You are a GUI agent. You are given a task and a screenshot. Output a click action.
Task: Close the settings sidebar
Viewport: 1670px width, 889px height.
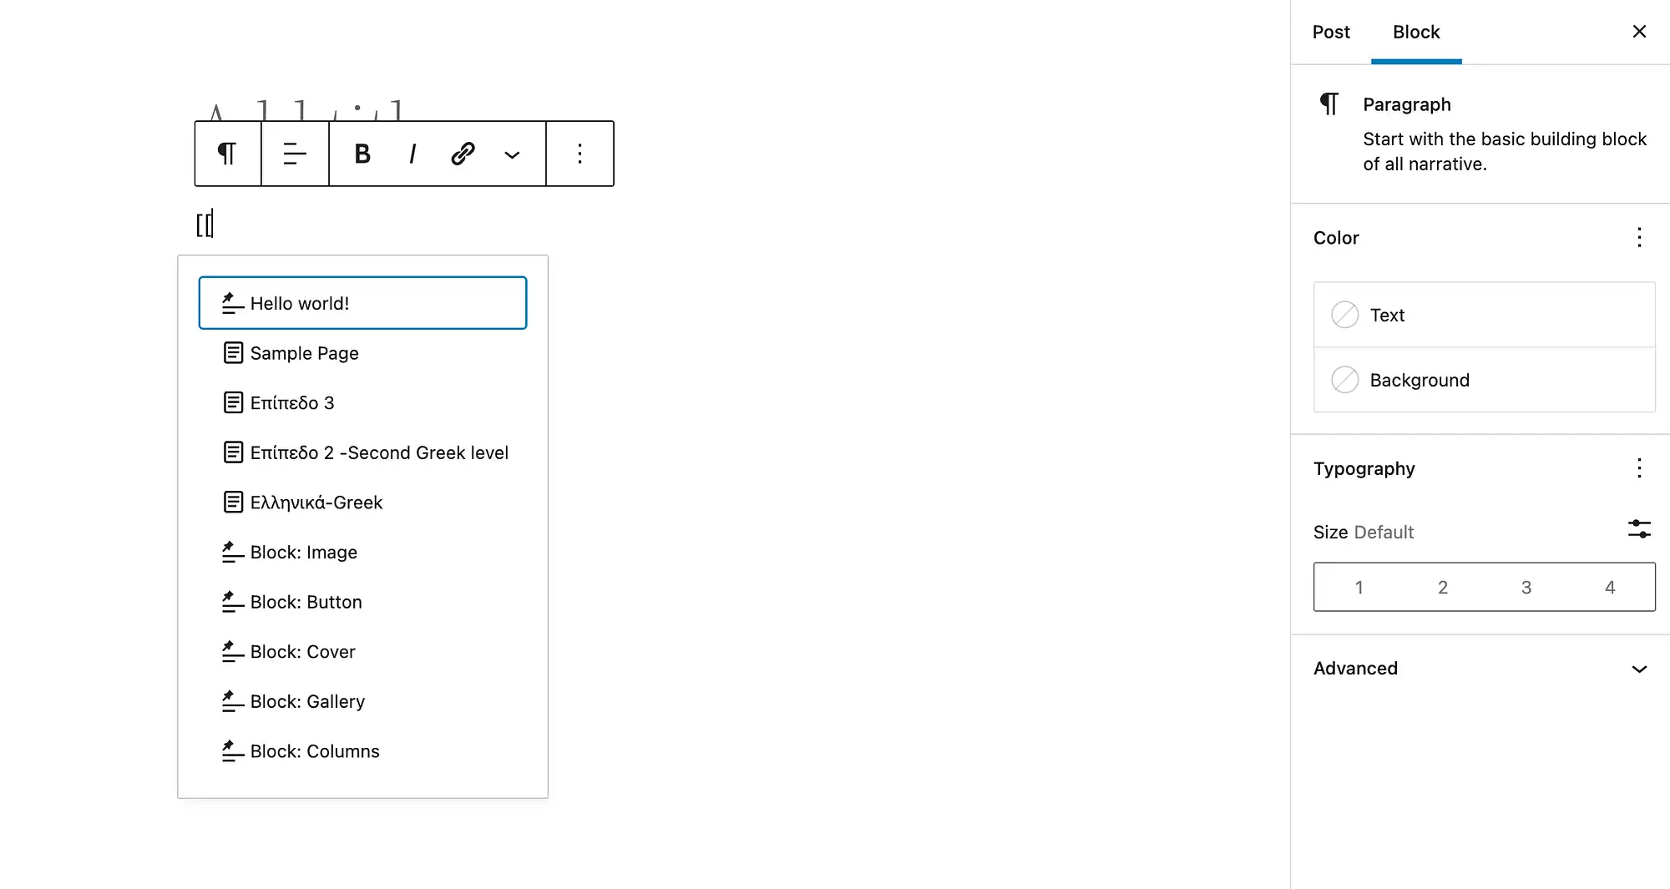point(1639,32)
